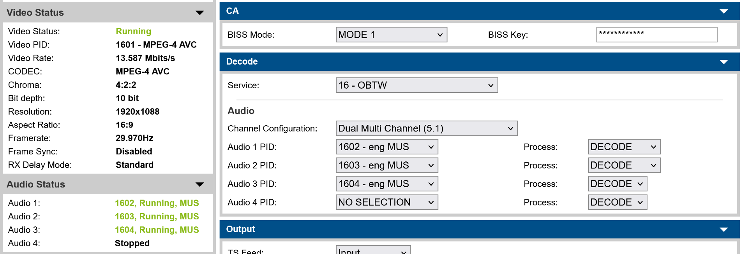
Task: Open the TS Feed dropdown
Action: click(x=373, y=250)
